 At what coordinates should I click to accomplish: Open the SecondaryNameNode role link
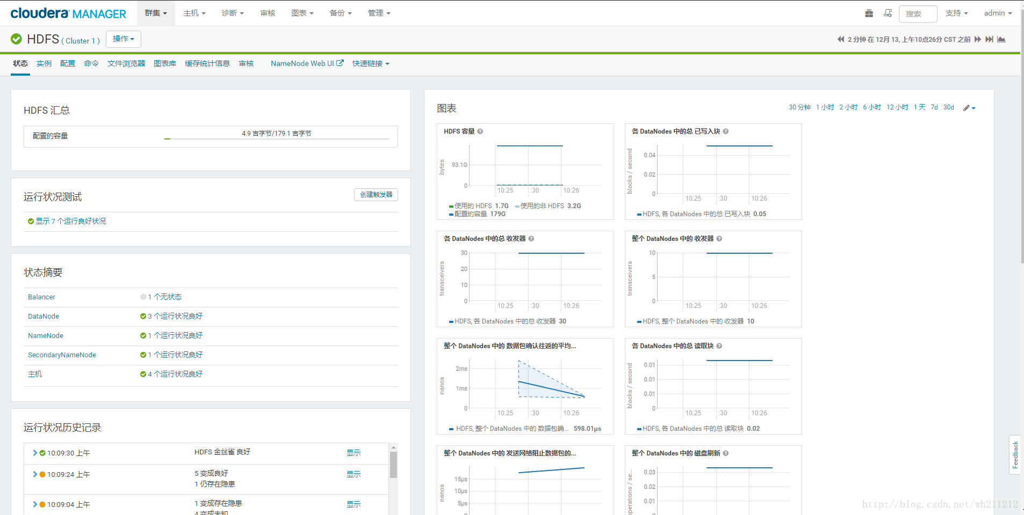coord(62,355)
